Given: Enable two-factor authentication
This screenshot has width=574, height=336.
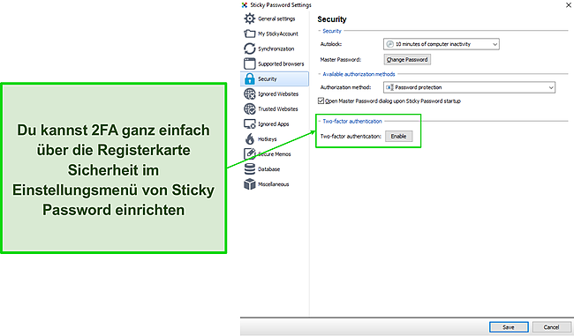Looking at the screenshot, I should [x=398, y=137].
